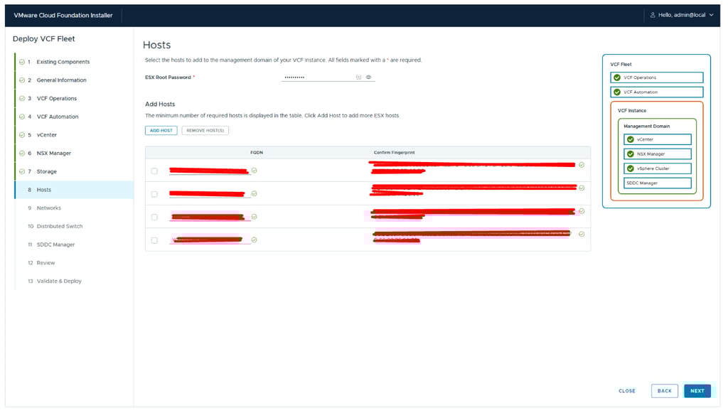Click the SDDC Manager box in diagram

[658, 183]
